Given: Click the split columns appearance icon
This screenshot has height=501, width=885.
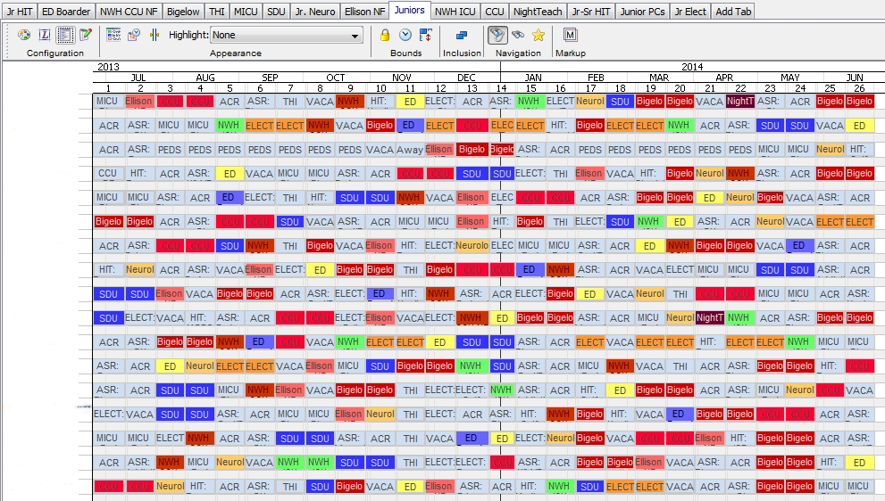Looking at the screenshot, I should [154, 35].
